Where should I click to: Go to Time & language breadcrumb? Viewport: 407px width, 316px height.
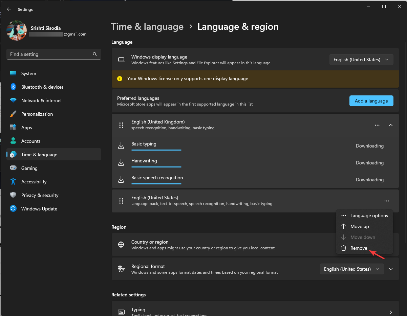(x=147, y=27)
